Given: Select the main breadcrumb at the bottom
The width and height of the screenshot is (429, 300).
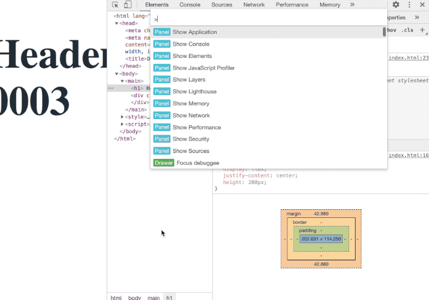Looking at the screenshot, I should 153,297.
